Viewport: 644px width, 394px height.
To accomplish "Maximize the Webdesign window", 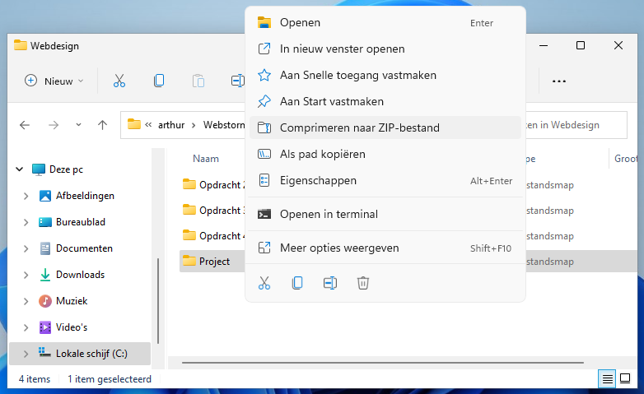I will coord(581,45).
